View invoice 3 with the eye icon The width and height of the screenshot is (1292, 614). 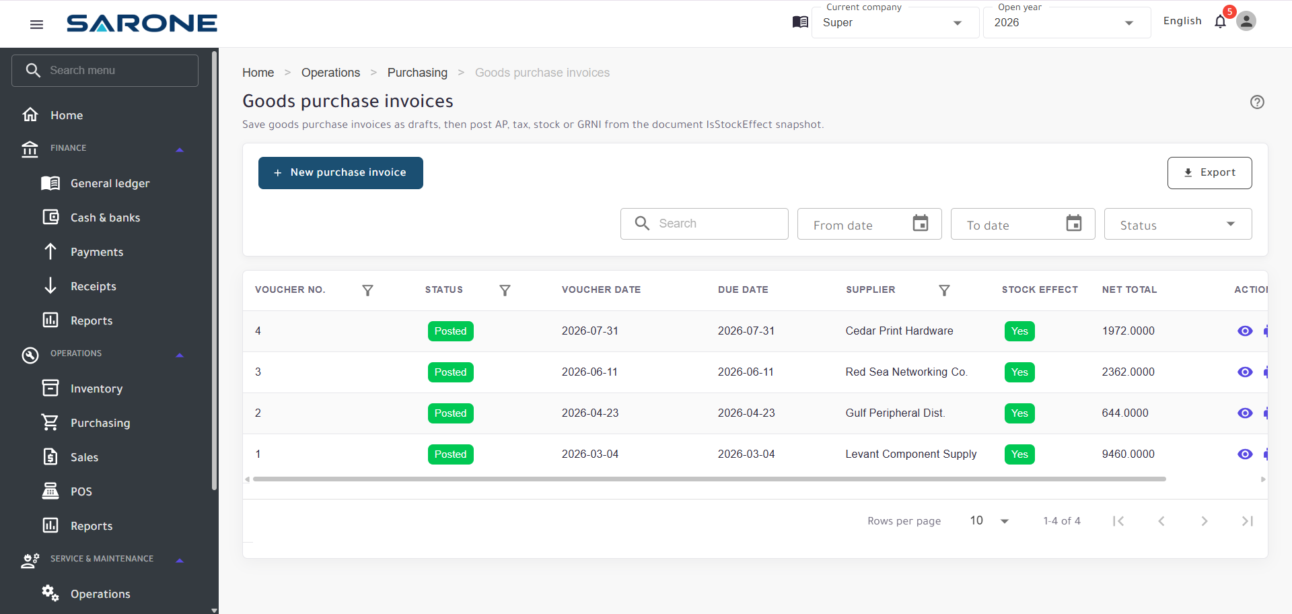click(x=1245, y=372)
